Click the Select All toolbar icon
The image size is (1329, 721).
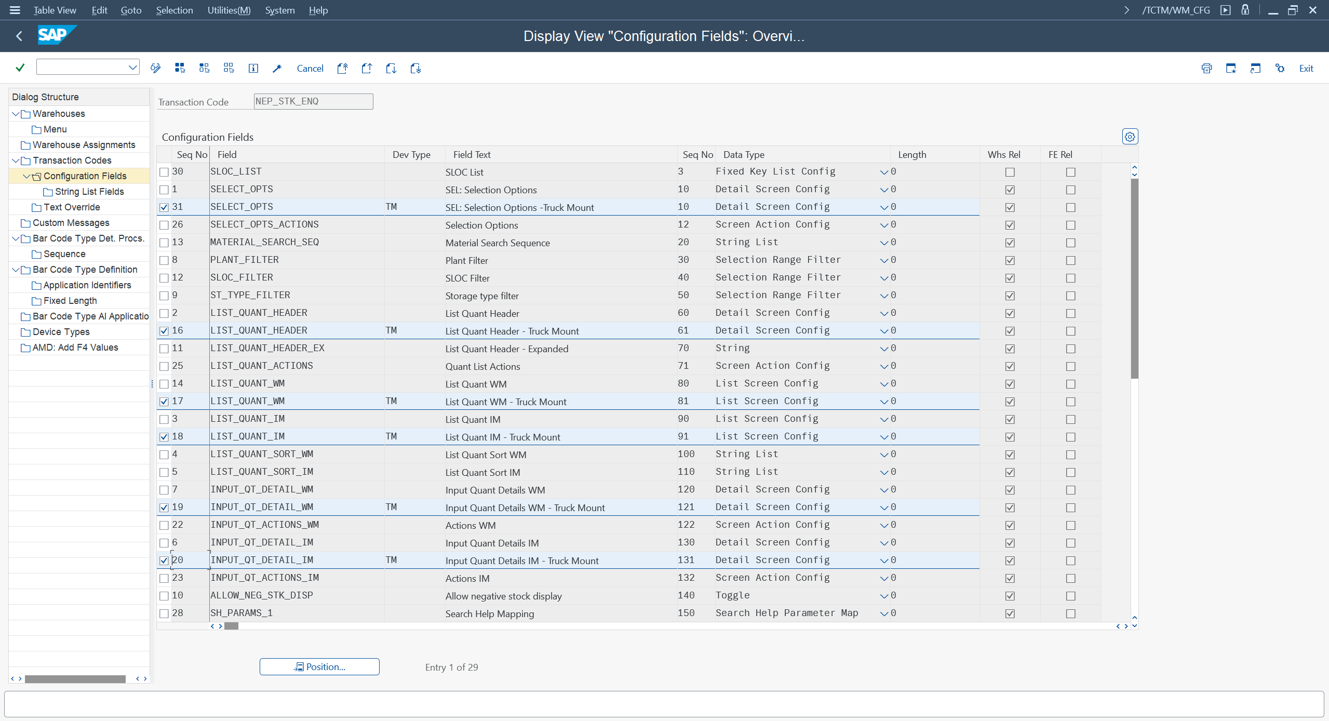(180, 68)
